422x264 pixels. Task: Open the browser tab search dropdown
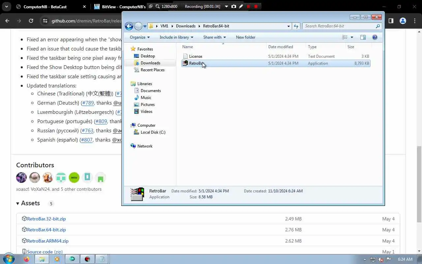[x=6, y=7]
